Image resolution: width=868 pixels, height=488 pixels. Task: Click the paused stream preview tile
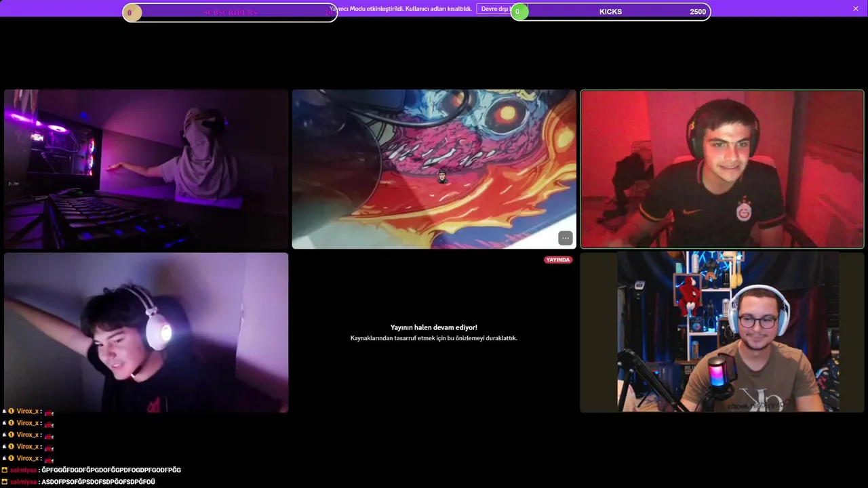(434, 333)
